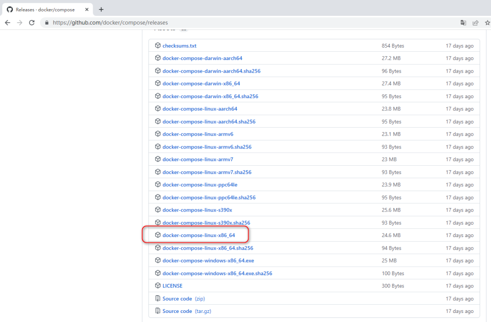Download docker-compose-darwin-aarch64
The width and height of the screenshot is (491, 322).
point(202,58)
